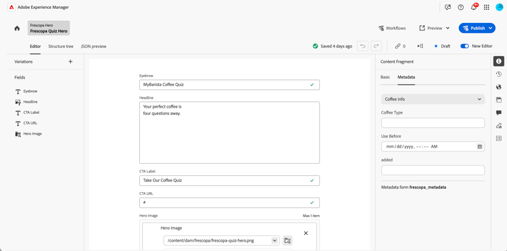Viewport: 507px width, 251px height.
Task: Click the Use Before date input
Action: point(433,147)
